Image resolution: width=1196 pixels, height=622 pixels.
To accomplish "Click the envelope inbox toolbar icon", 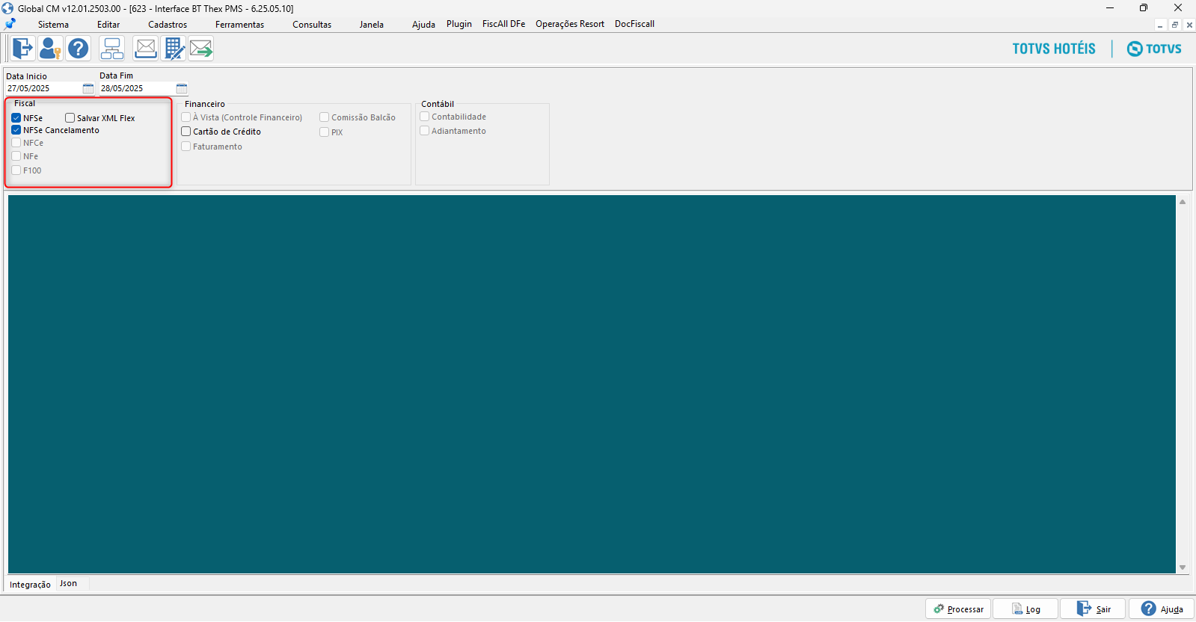I will pos(145,49).
